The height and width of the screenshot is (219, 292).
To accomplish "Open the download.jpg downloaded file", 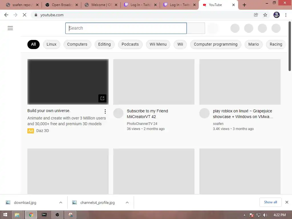I will [25, 202].
